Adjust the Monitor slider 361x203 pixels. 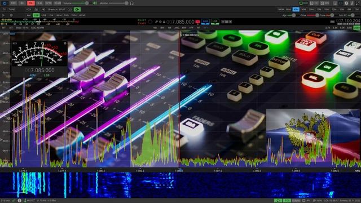coord(118,3)
